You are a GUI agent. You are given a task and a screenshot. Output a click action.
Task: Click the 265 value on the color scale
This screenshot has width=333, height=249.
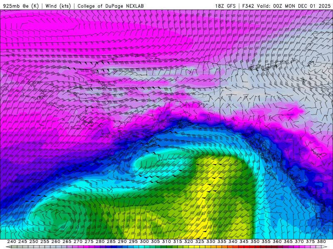coord(67,242)
